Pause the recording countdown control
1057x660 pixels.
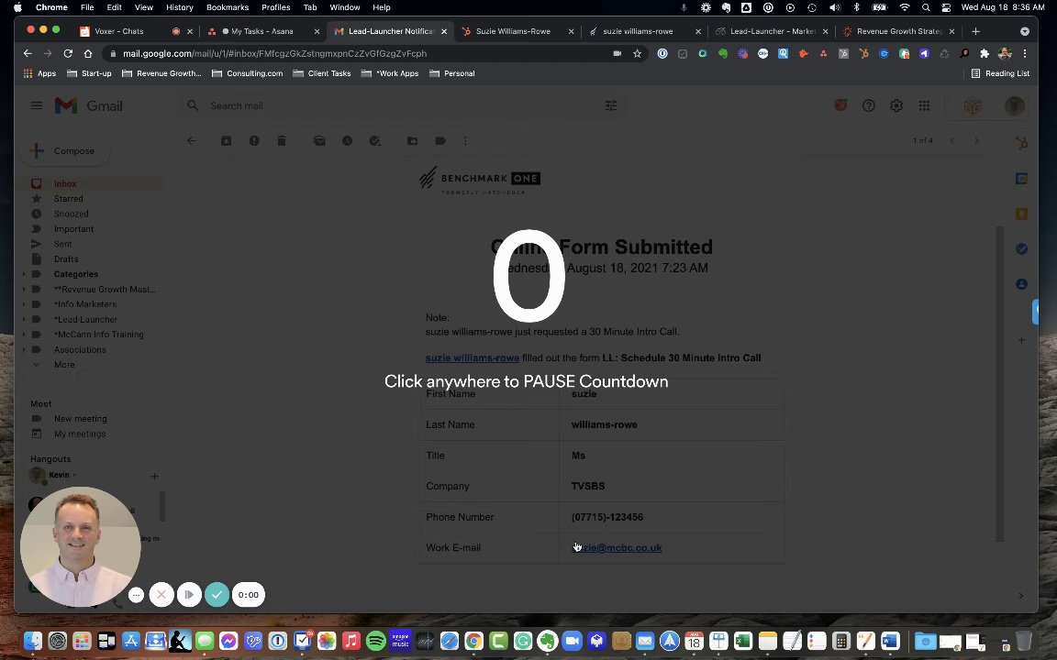point(189,595)
